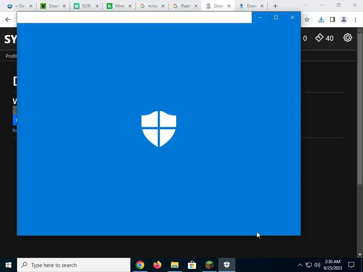
Task: Open the network status tray icon
Action: coord(309,265)
